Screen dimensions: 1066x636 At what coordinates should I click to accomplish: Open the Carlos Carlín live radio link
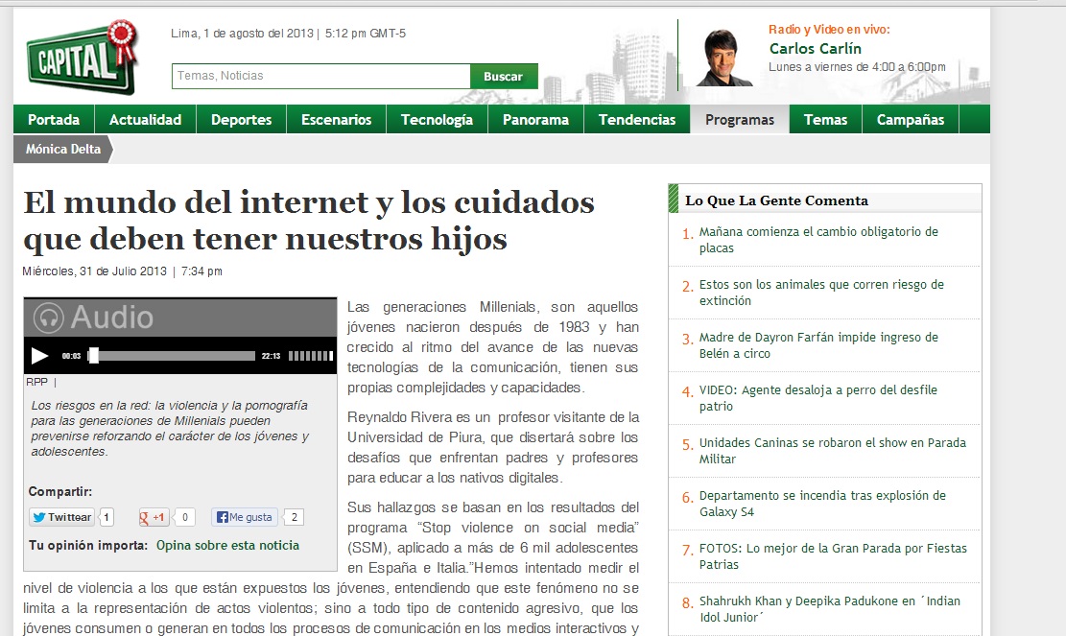pos(815,49)
